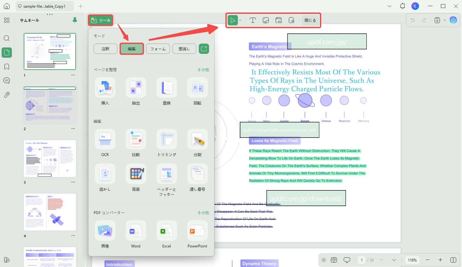Click the last icon before 閉じる in toolbar

291,21
